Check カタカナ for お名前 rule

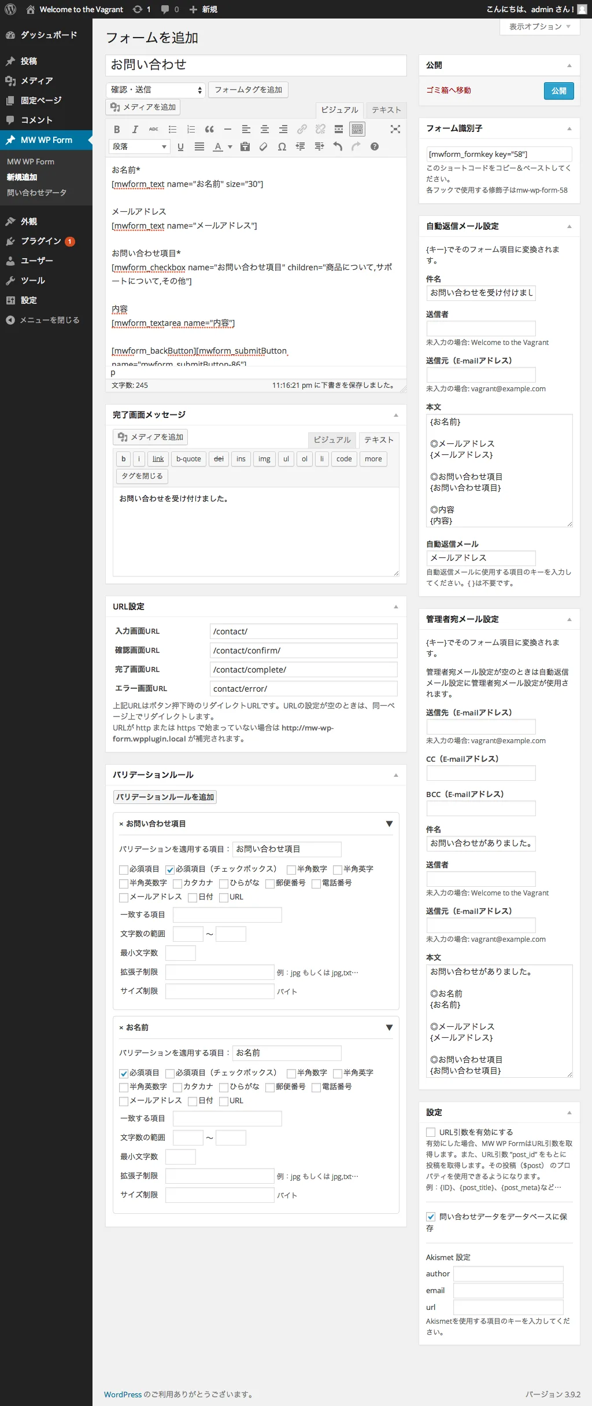[177, 1087]
